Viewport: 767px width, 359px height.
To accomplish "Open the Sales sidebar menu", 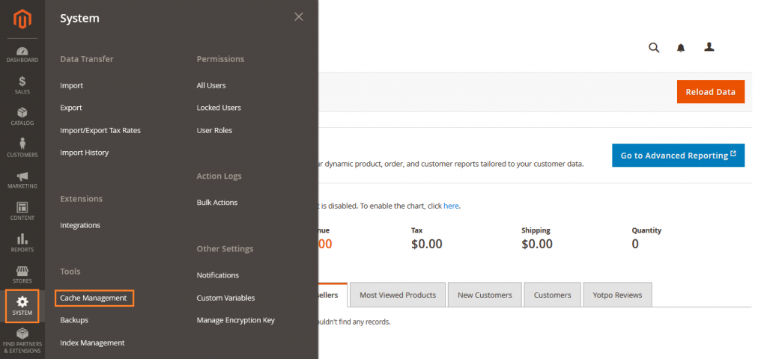I will click(x=22, y=86).
